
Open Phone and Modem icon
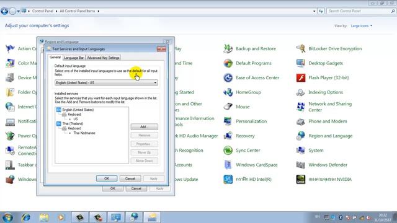(x=300, y=121)
